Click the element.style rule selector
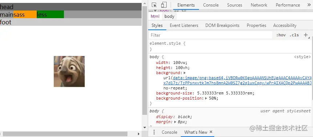Image resolution: width=313 pixels, height=137 pixels. pos(165,43)
